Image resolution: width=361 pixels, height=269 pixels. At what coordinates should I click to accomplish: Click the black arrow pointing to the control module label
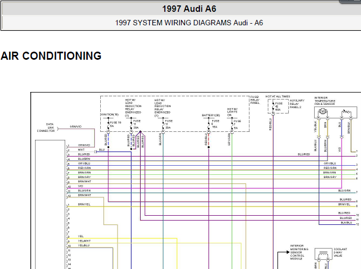(288, 252)
